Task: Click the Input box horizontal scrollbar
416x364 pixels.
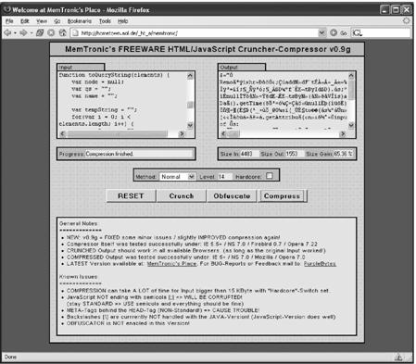Action: click(122, 133)
